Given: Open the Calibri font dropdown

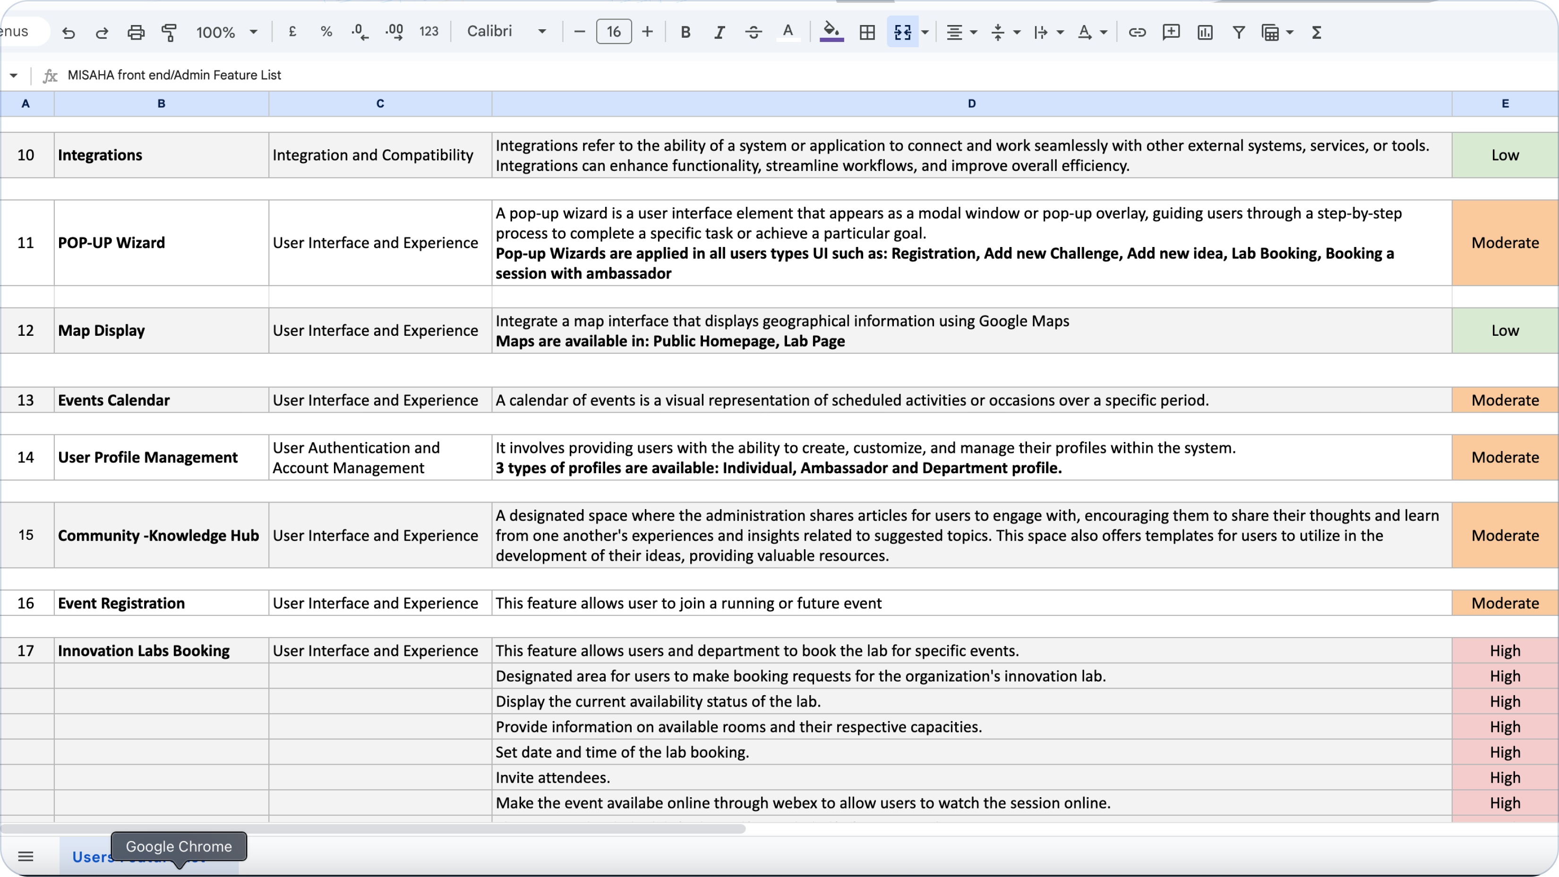Looking at the screenshot, I should pos(506,32).
